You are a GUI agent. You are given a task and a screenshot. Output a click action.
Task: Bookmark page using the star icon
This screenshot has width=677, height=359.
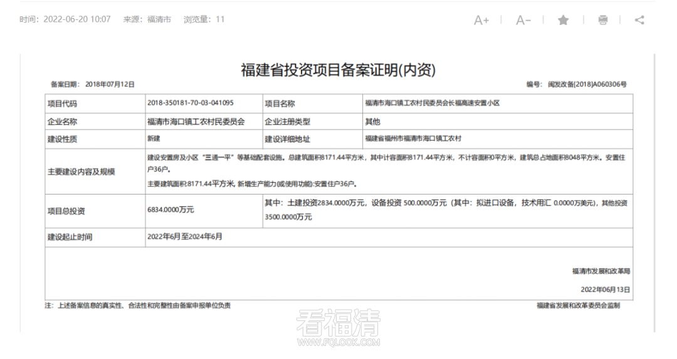point(563,20)
